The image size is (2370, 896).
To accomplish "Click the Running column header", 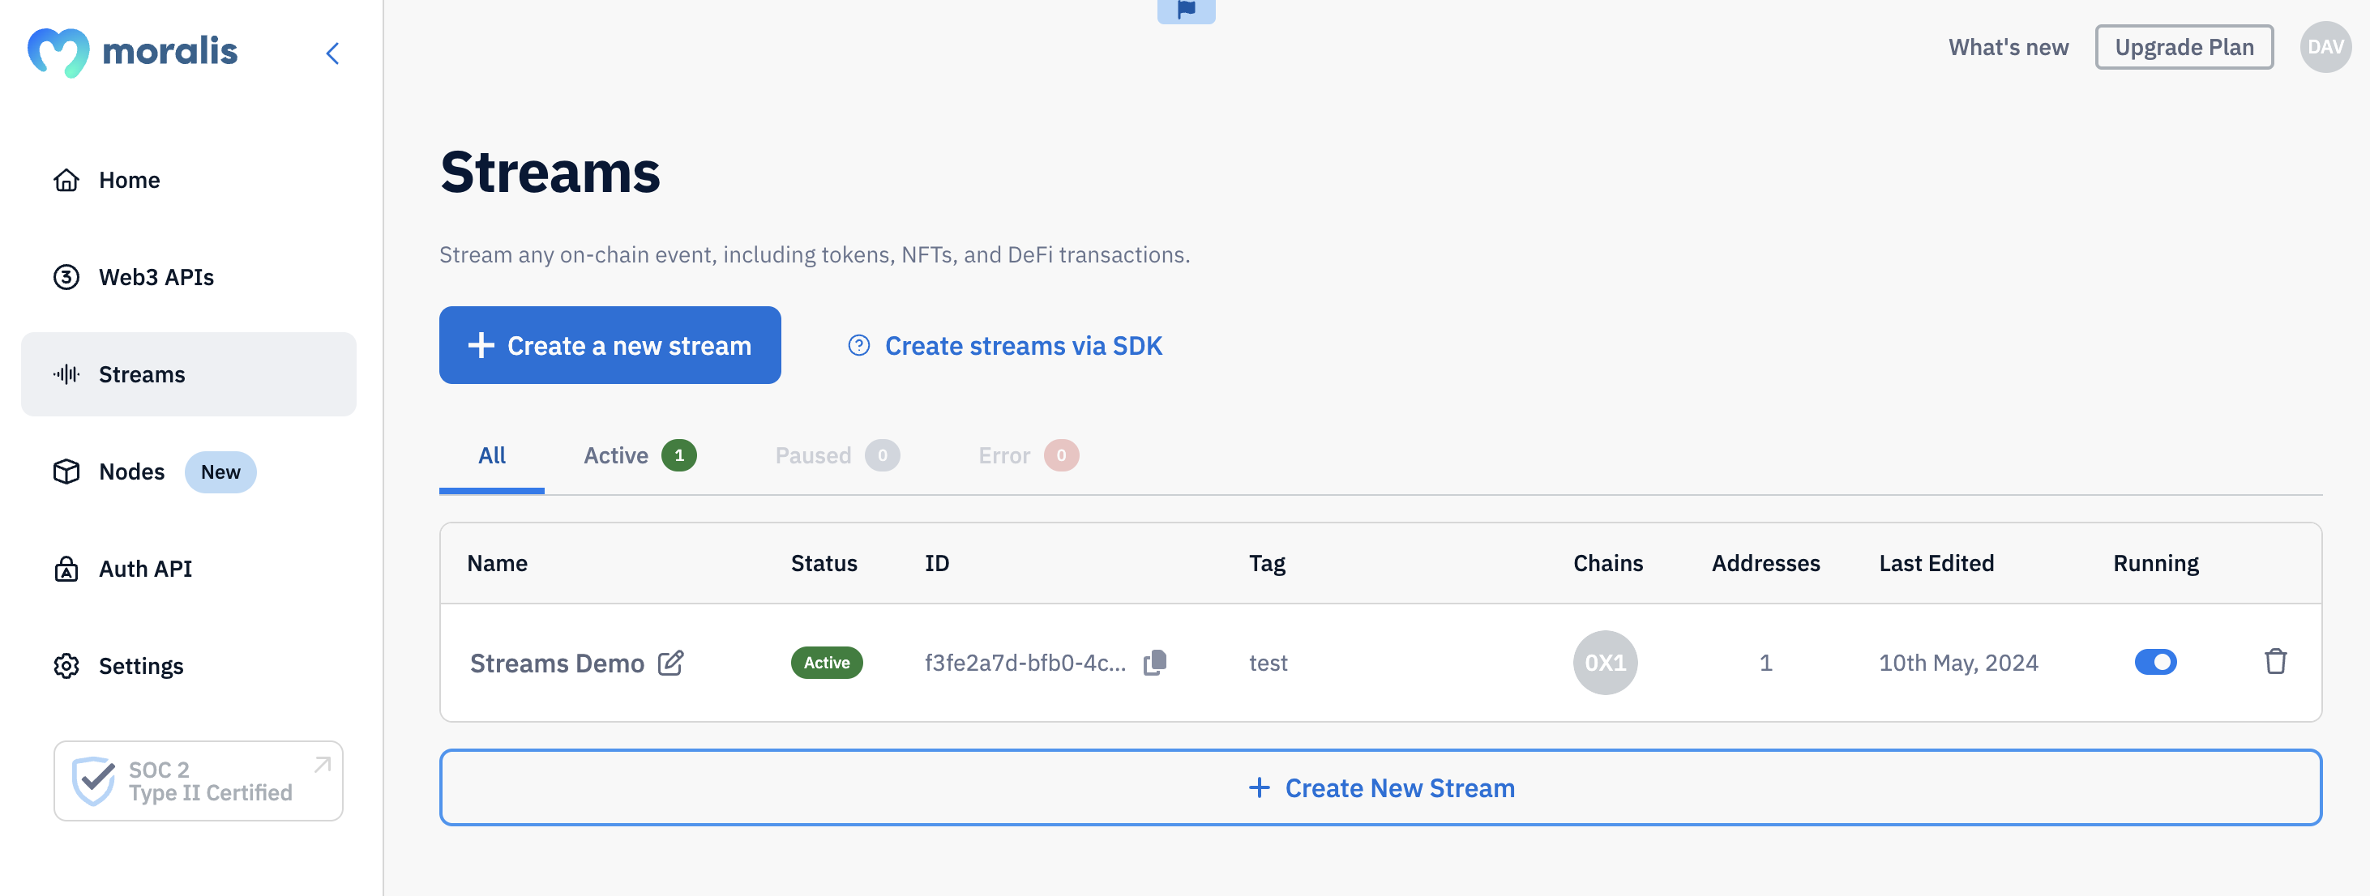I will pos(2156,564).
